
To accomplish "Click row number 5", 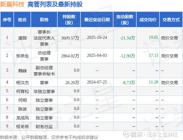I will point(7,91).
